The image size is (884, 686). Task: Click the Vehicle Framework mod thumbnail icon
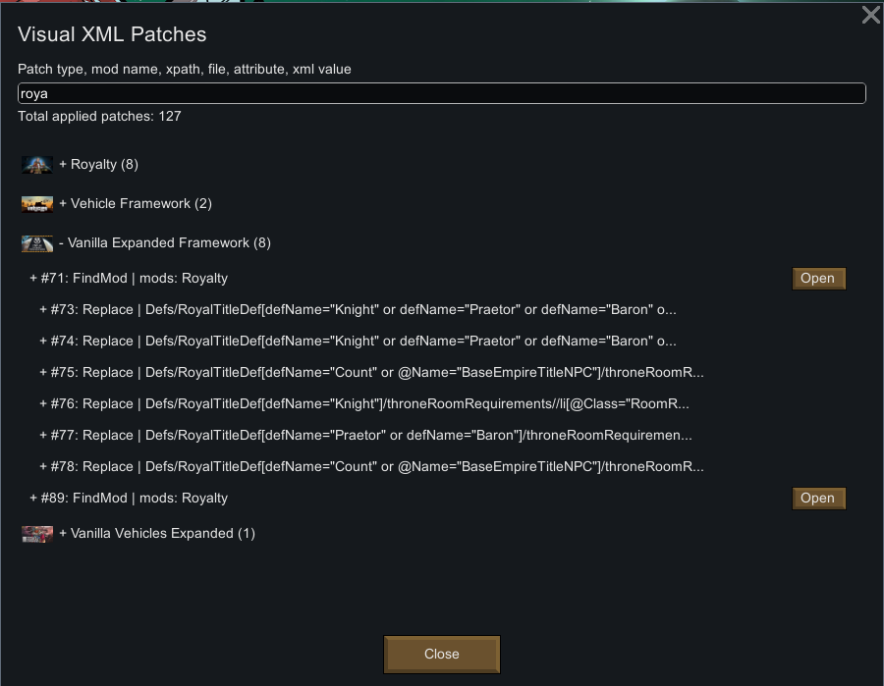pos(37,204)
